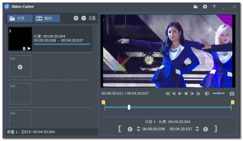Select segment 1 thumbnail
This screenshot has height=141, width=243.
pos(20,39)
